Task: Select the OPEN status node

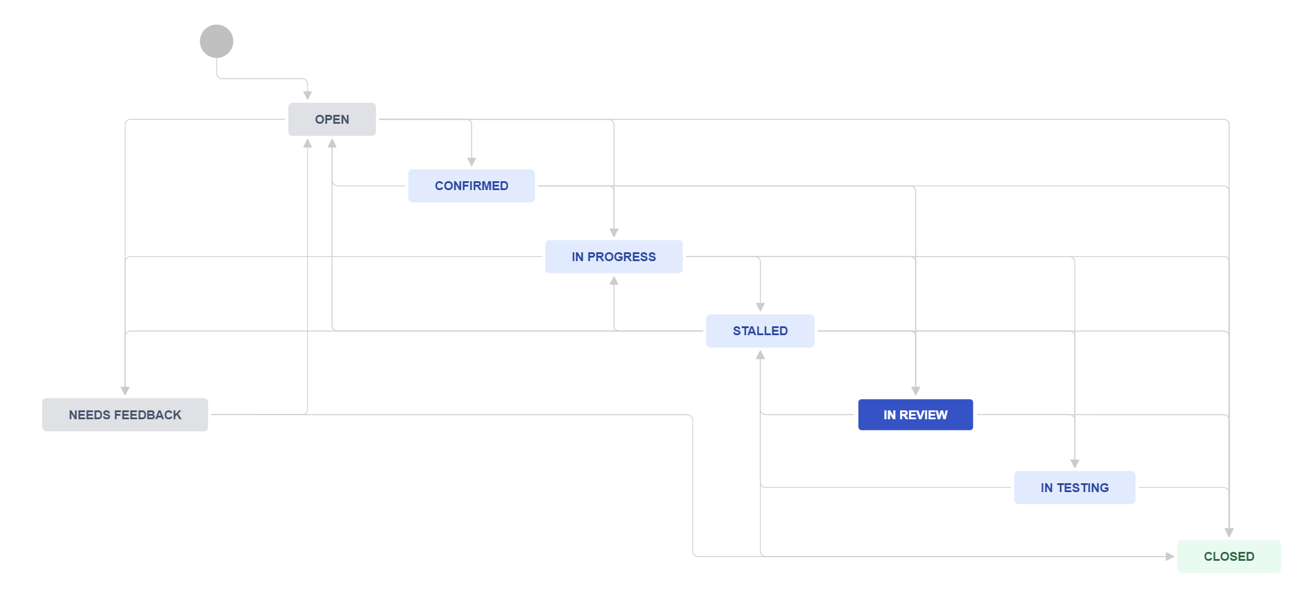Action: (332, 119)
